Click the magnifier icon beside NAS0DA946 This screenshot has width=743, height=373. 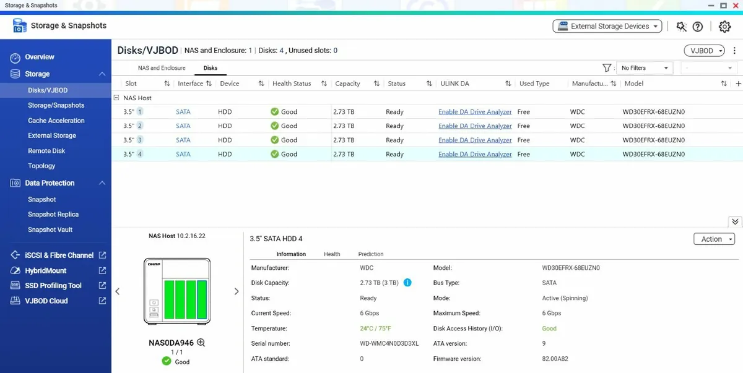click(x=201, y=343)
